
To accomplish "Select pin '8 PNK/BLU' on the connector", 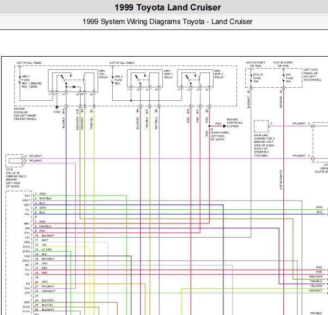I will [43, 226].
